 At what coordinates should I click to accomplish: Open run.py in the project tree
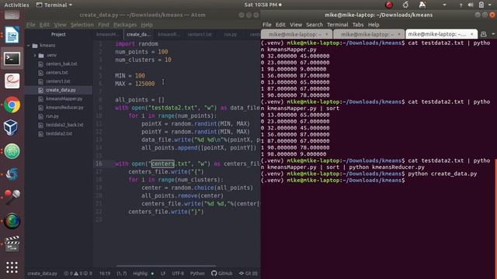pos(52,116)
